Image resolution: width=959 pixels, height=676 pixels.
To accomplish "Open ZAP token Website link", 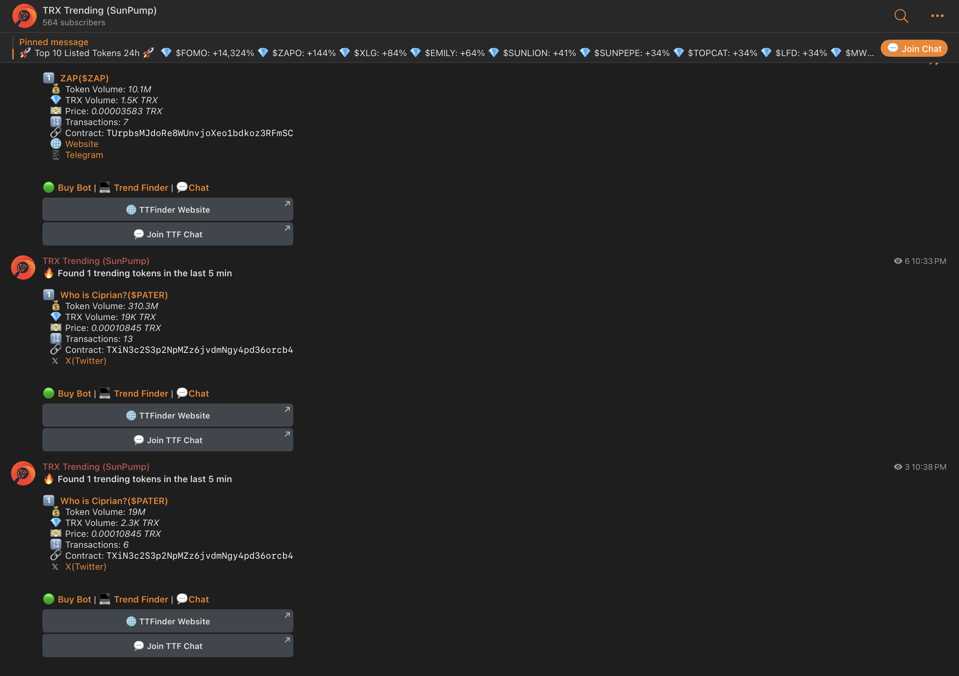I will click(x=81, y=144).
